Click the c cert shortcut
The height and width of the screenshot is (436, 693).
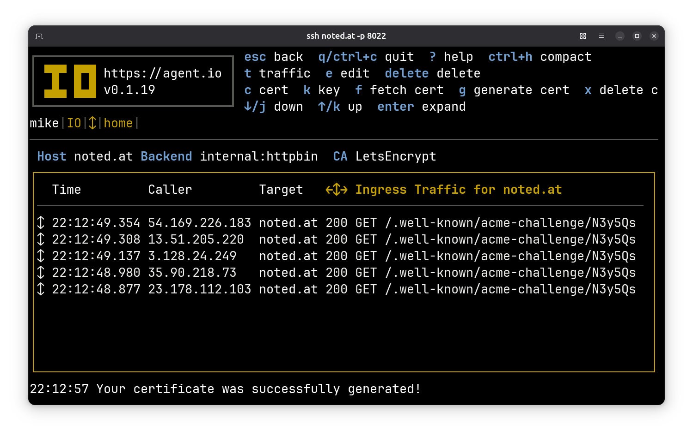click(266, 90)
